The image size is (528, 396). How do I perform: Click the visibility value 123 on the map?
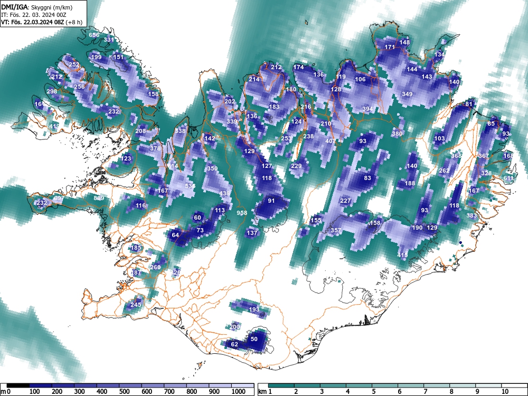126,158
